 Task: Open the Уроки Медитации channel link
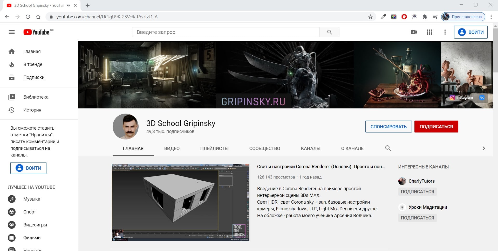tap(428, 207)
